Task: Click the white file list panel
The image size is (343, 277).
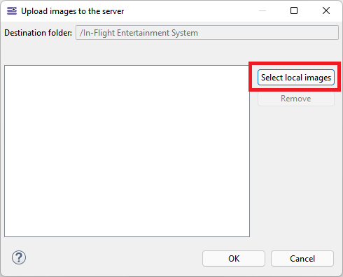Action: tap(127, 151)
